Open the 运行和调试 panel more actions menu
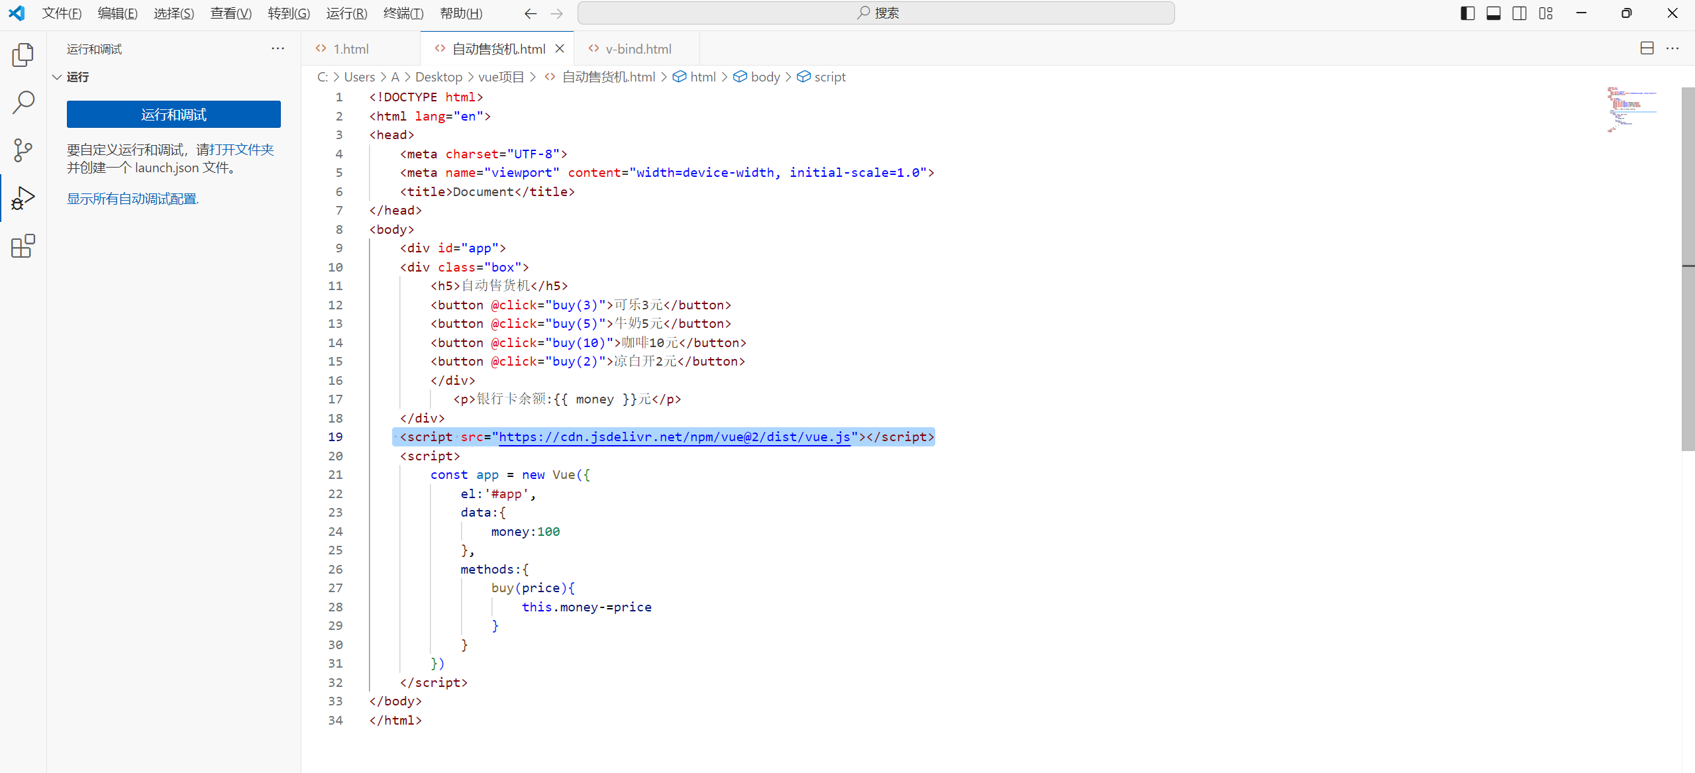The width and height of the screenshot is (1695, 773). coord(278,48)
